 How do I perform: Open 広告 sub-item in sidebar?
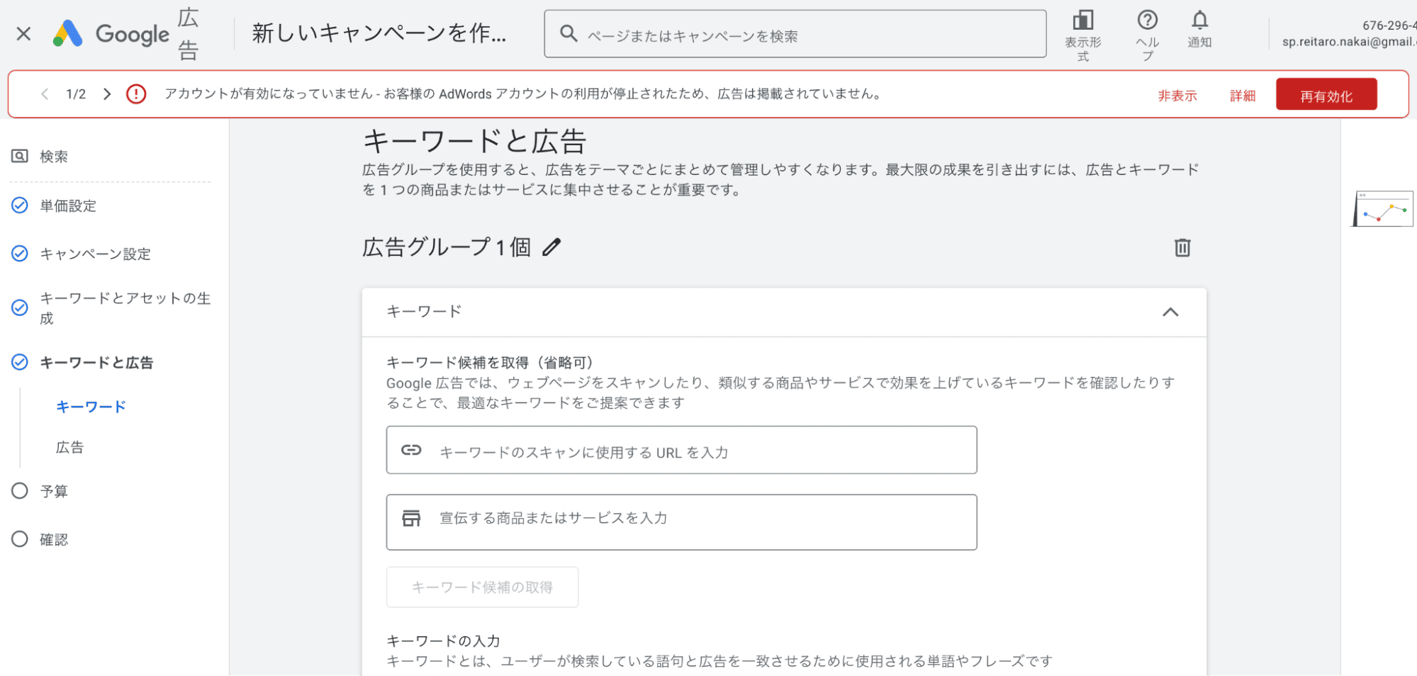pyautogui.click(x=69, y=447)
